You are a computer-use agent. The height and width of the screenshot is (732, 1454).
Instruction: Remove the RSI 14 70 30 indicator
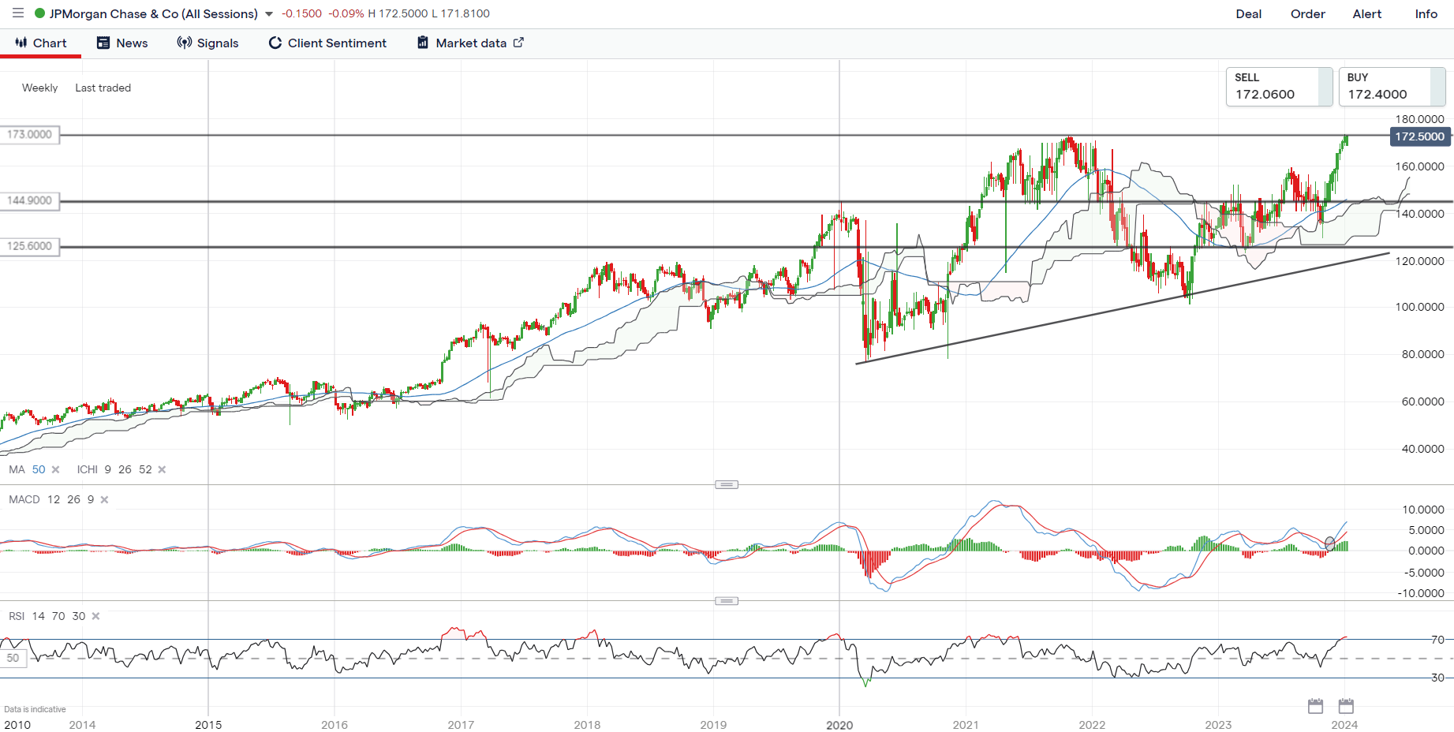(95, 616)
